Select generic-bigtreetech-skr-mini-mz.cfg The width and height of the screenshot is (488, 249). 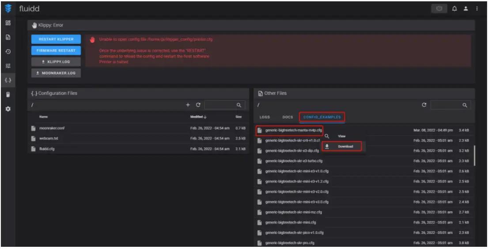pos(364,212)
